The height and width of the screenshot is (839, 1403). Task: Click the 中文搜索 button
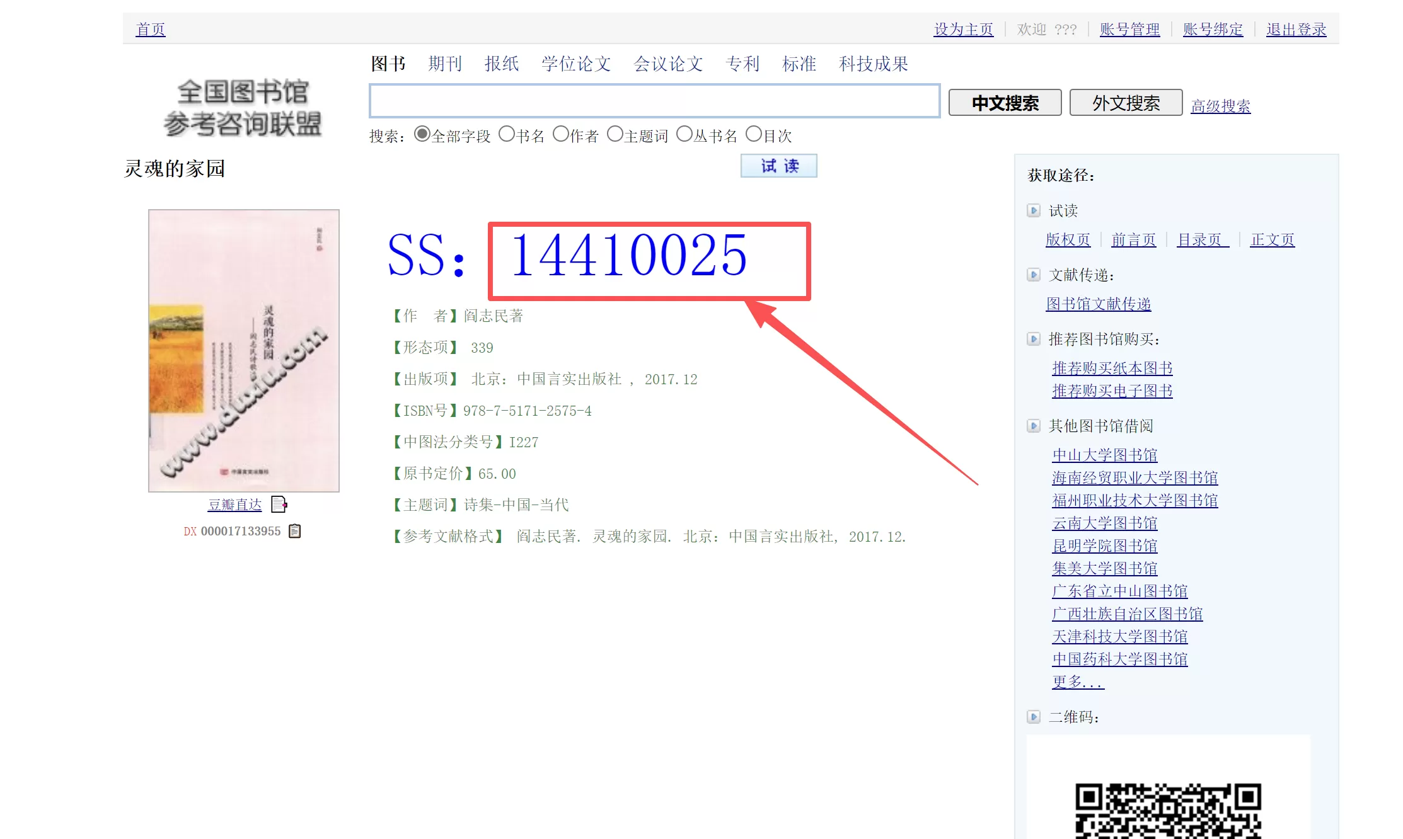pyautogui.click(x=1005, y=103)
